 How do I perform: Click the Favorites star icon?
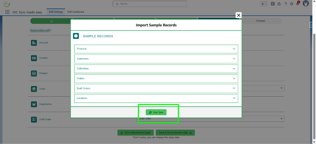point(263,4)
